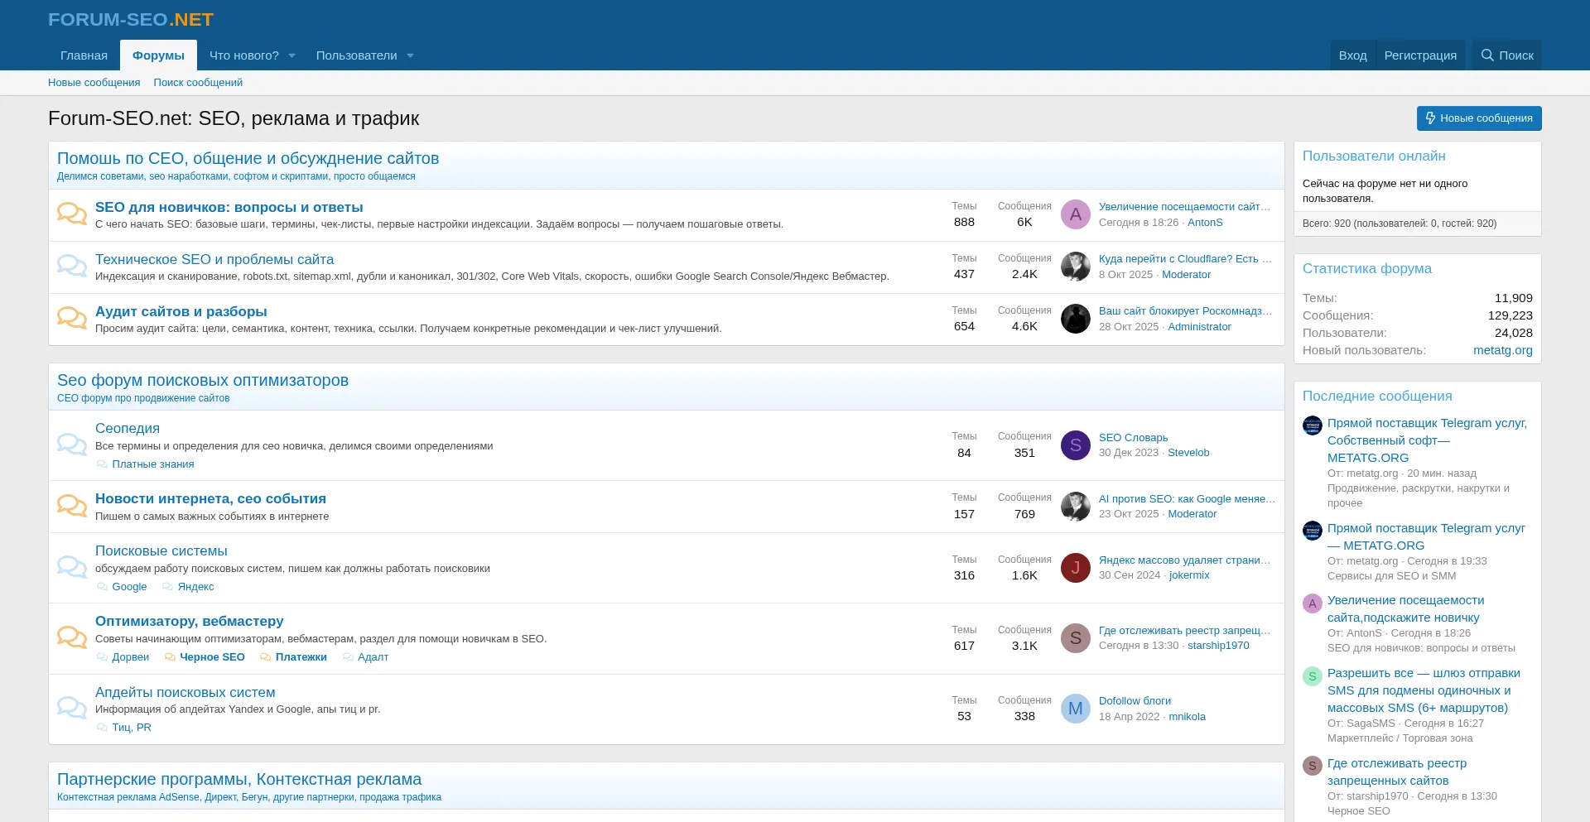Click the forum icon beside Аудит сайтов и разборы
Viewport: 1590px width, 822px height.
click(72, 318)
